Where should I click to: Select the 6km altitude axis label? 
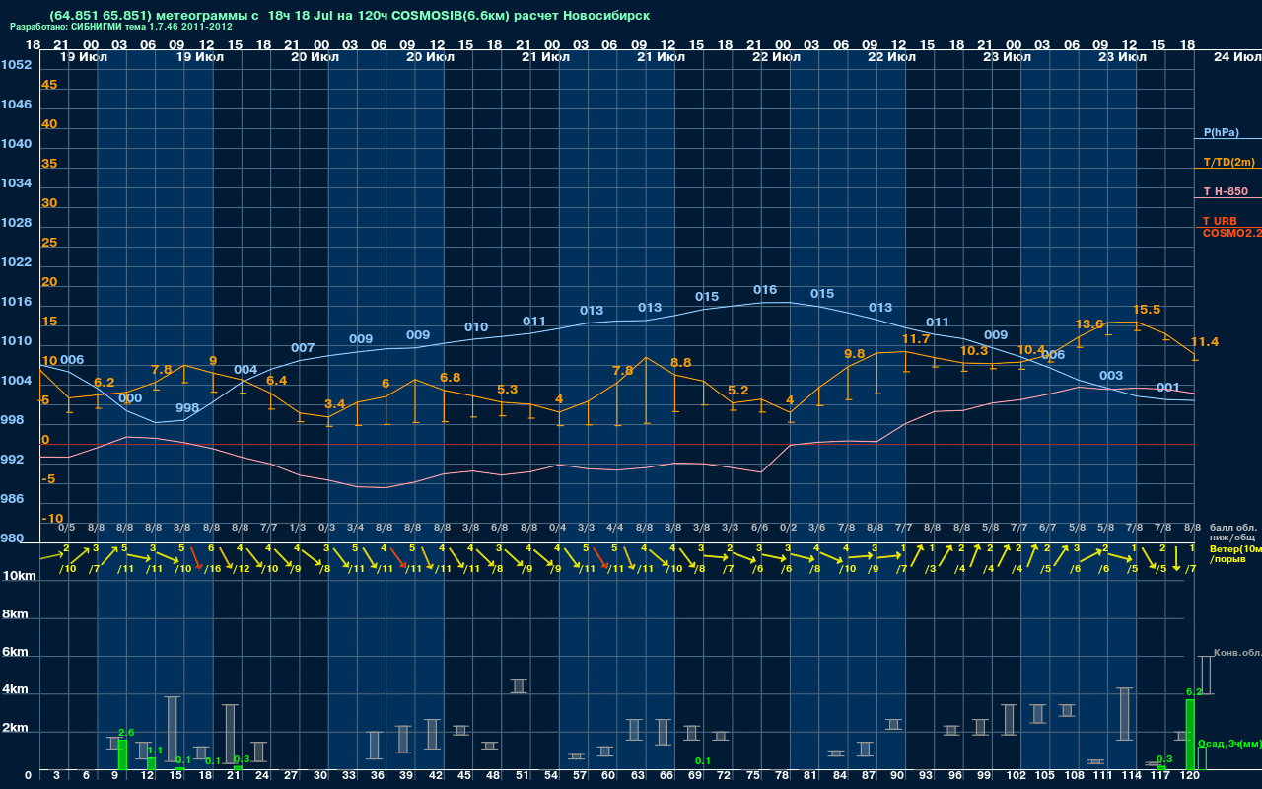pyautogui.click(x=14, y=653)
